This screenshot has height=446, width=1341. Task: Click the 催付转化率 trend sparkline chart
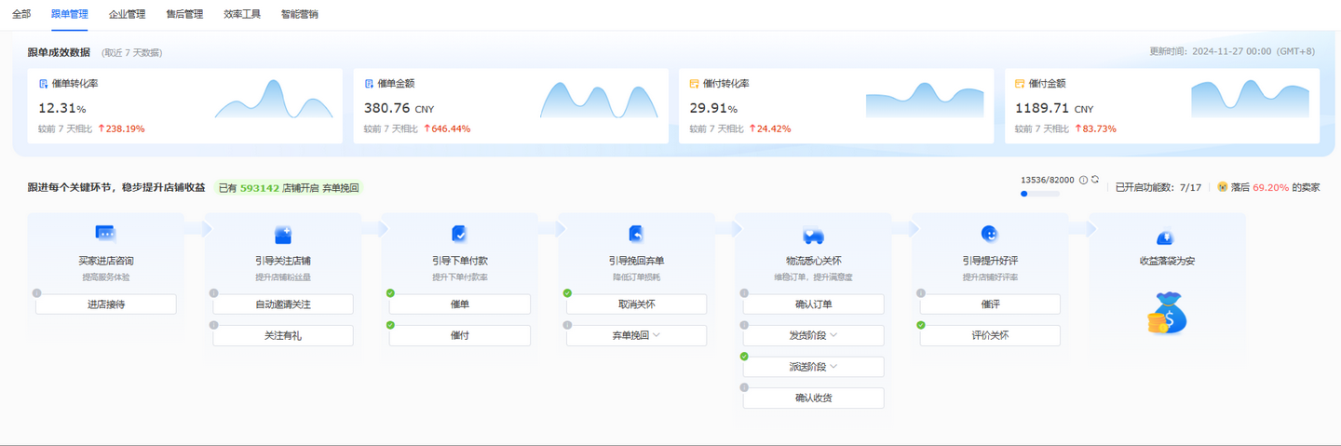925,101
